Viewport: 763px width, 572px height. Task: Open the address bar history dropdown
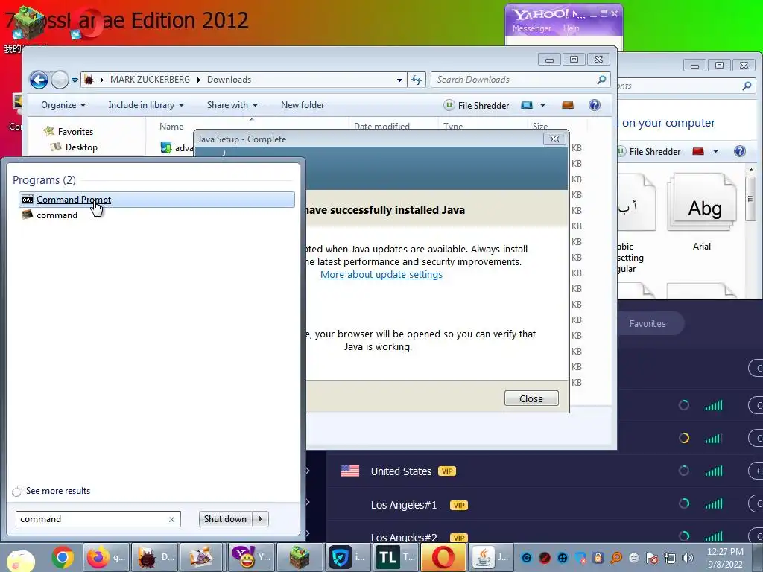coord(399,80)
